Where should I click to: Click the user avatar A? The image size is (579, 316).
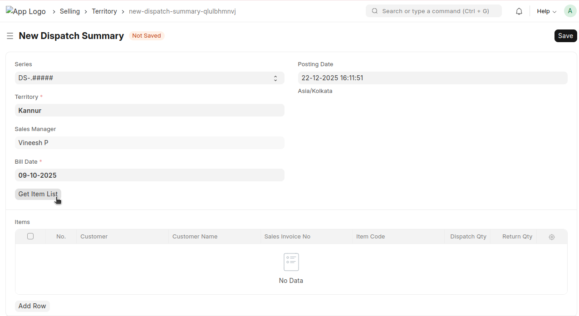pos(570,11)
